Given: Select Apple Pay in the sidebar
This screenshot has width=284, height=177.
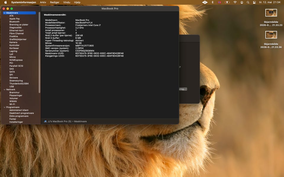Looking at the screenshot, I should 14,19.
